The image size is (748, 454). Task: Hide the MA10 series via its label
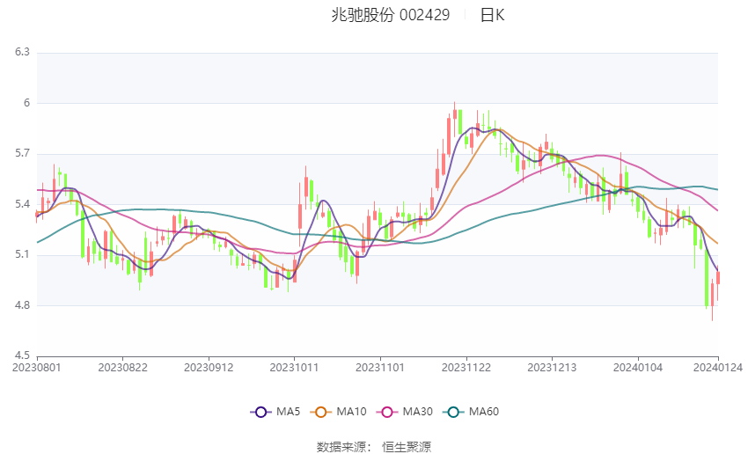(351, 412)
